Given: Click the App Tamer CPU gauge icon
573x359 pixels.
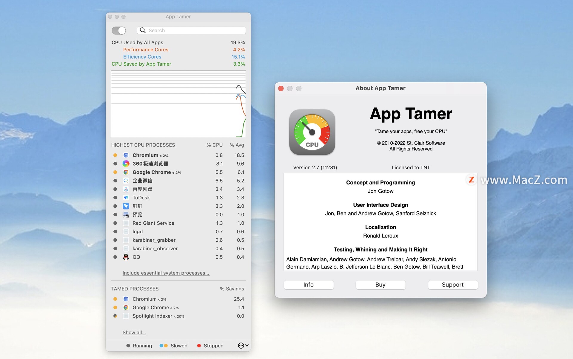Looking at the screenshot, I should 312,132.
